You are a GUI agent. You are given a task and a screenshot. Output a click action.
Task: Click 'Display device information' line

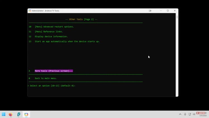click(51, 36)
